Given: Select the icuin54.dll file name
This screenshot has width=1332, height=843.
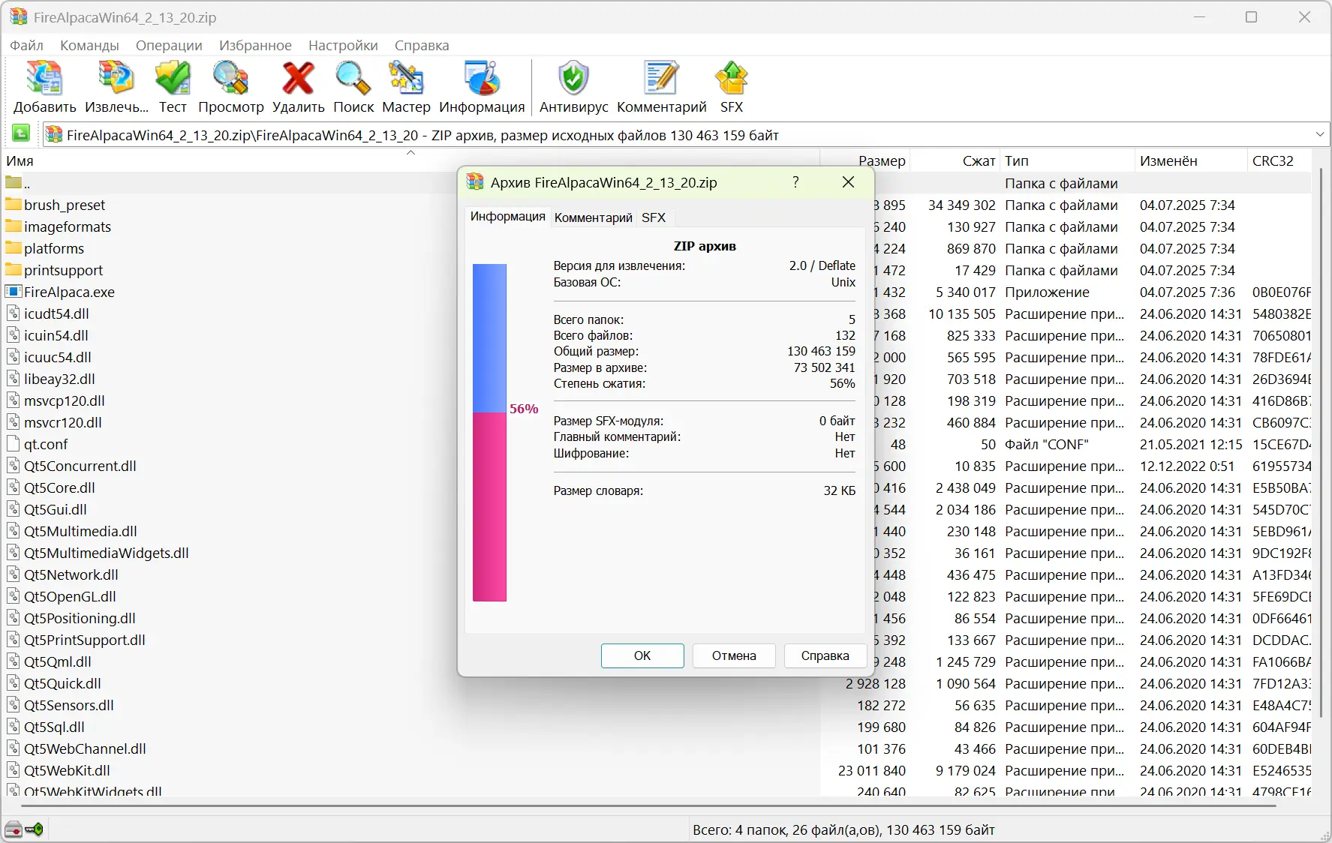Looking at the screenshot, I should point(56,335).
